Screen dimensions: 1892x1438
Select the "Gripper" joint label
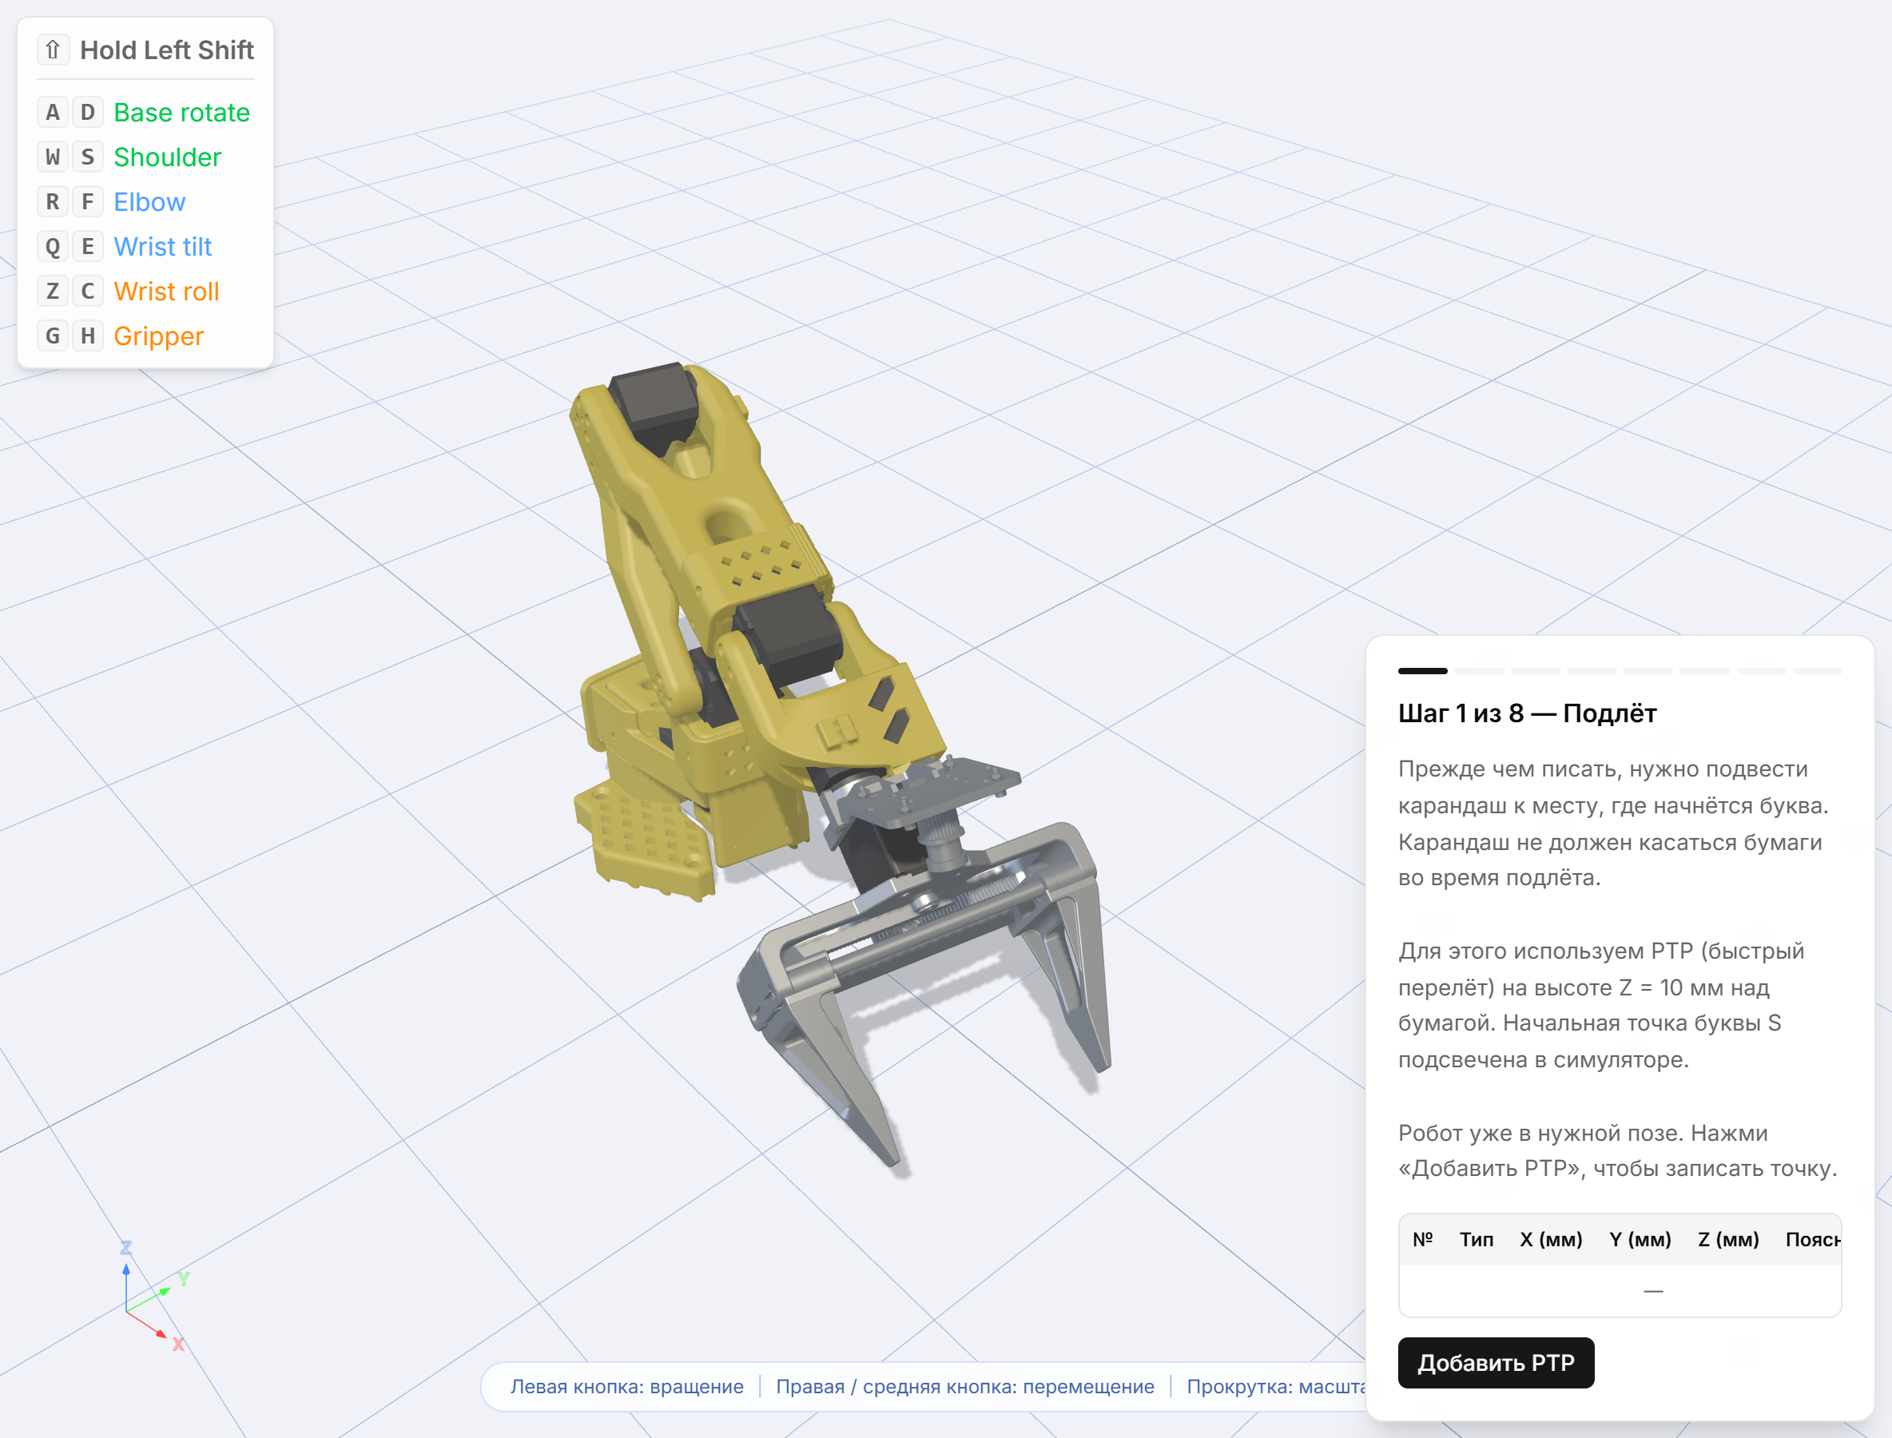click(159, 336)
